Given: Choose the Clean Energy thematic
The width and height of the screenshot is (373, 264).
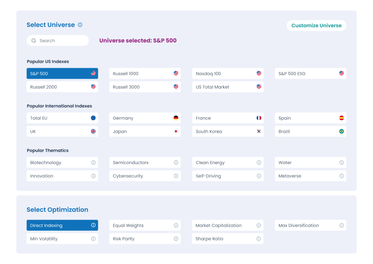Looking at the screenshot, I should pyautogui.click(x=228, y=162).
